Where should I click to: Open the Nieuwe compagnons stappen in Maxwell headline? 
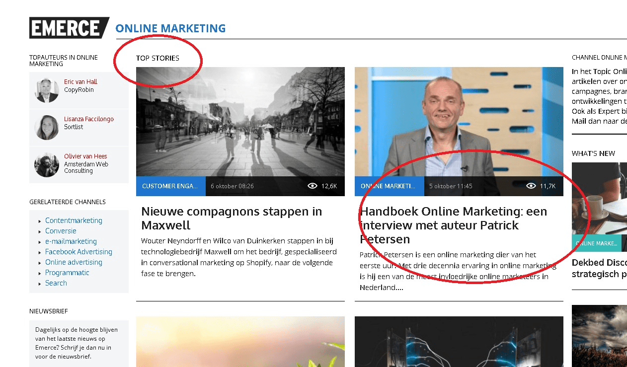232,219
